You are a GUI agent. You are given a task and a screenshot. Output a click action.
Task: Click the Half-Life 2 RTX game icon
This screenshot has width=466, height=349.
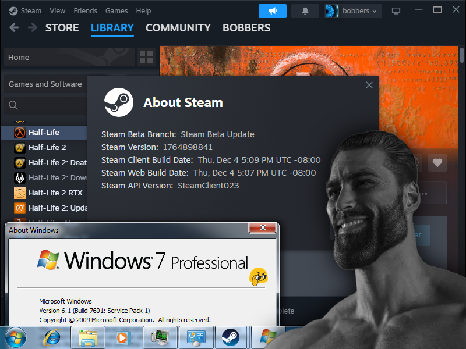point(19,193)
